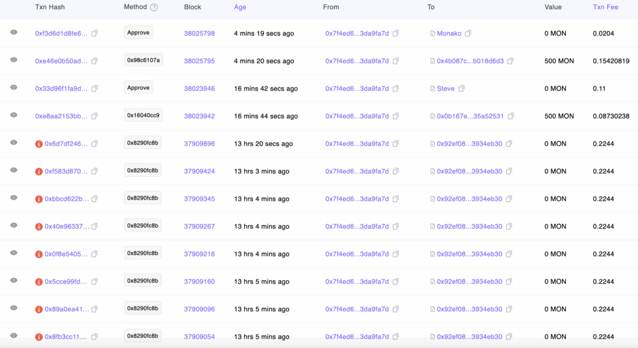Copy From address in block 38023946 row
The image size is (638, 348).
coord(396,89)
